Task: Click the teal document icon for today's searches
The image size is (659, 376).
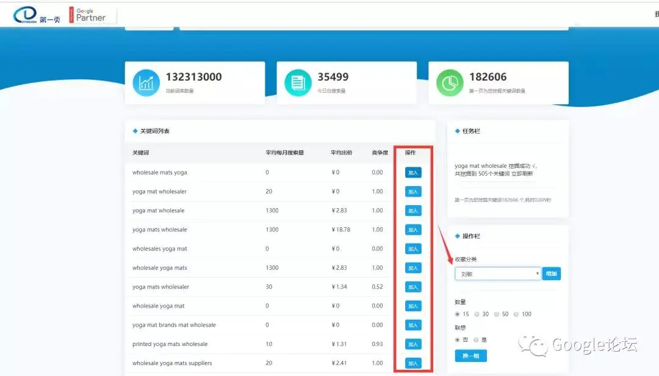Action: click(298, 84)
